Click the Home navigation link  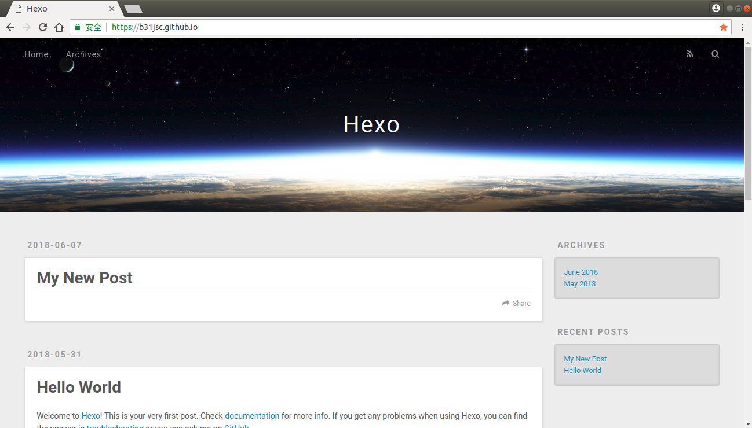pyautogui.click(x=36, y=54)
